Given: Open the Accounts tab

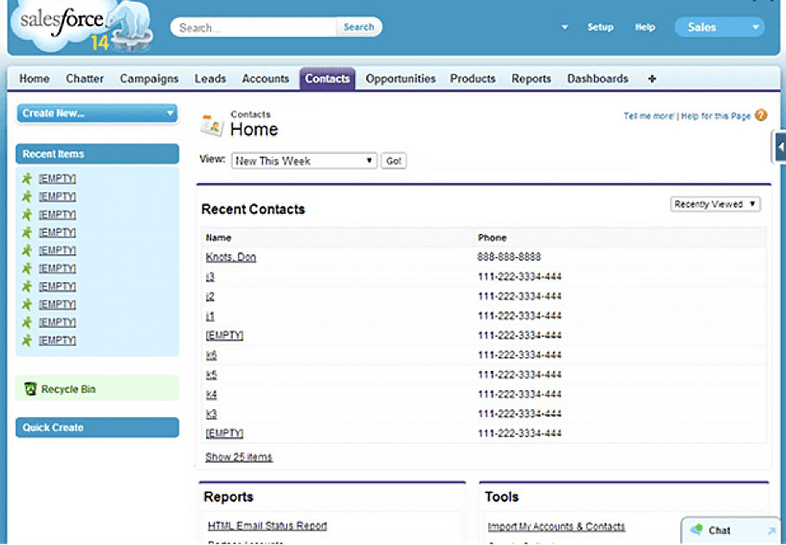Looking at the screenshot, I should coord(265,79).
